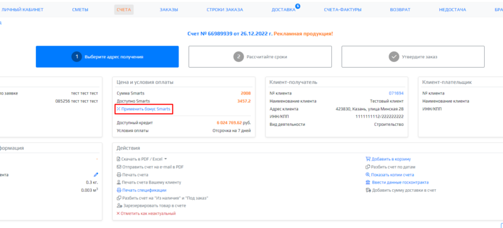Click the person icon for Печать счета Вашему клиенту

(x=119, y=183)
